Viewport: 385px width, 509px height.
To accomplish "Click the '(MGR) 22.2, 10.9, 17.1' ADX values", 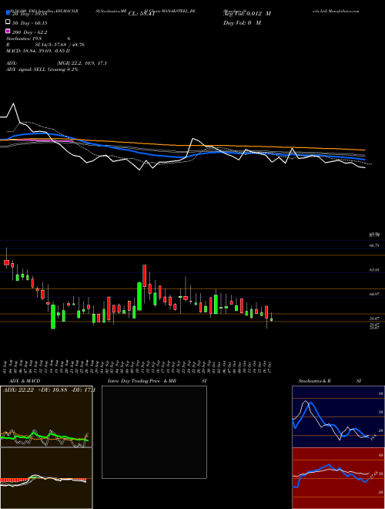I will (x=82, y=63).
